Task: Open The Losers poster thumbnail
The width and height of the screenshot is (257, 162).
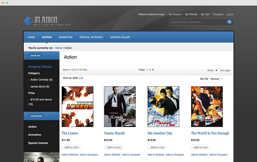Action: click(x=78, y=107)
